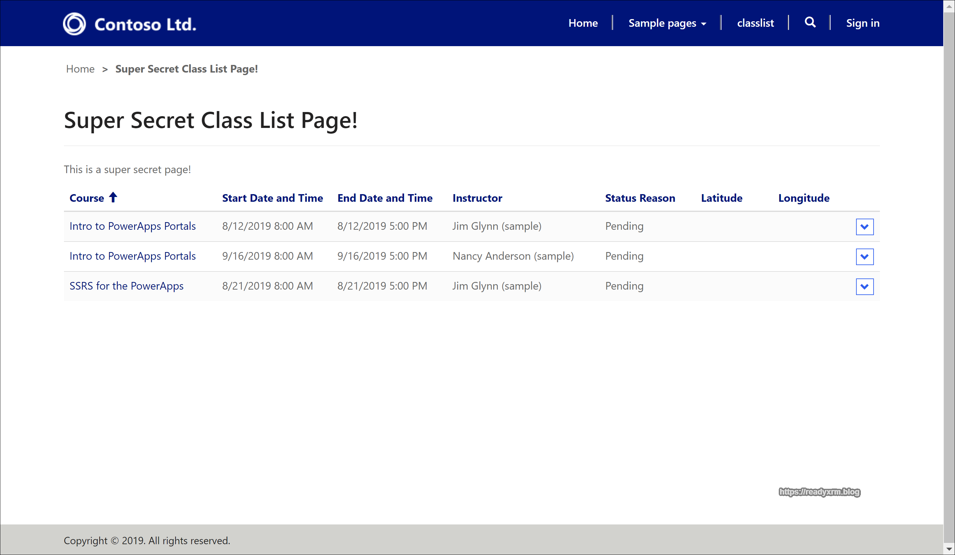Click the Contoso Ltd. brand text
This screenshot has height=555, width=955.
coord(145,24)
